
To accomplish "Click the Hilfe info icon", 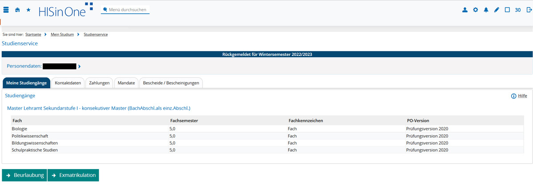I will click(x=513, y=96).
